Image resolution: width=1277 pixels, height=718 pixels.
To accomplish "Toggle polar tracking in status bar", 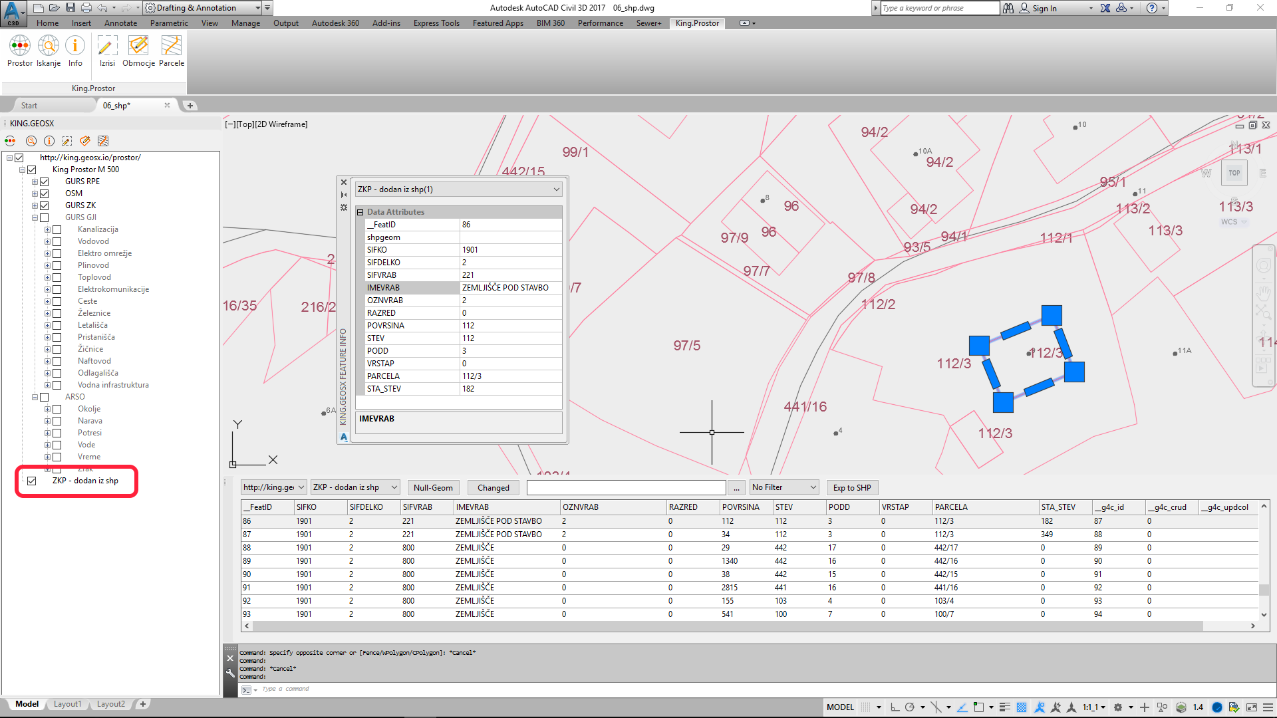I will coord(910,707).
